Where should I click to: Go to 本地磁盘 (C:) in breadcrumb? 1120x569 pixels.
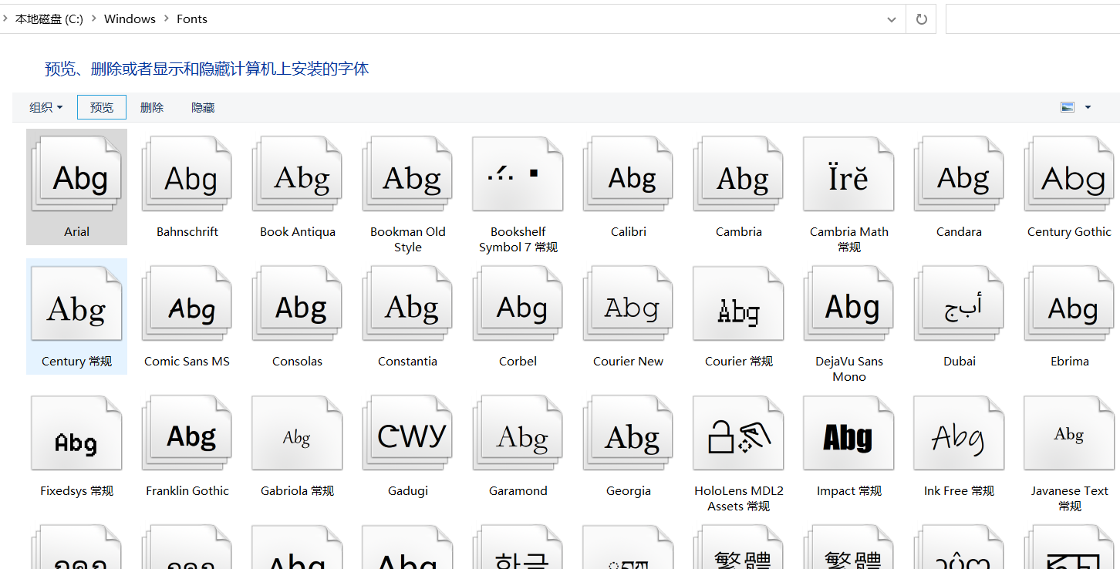(x=49, y=19)
